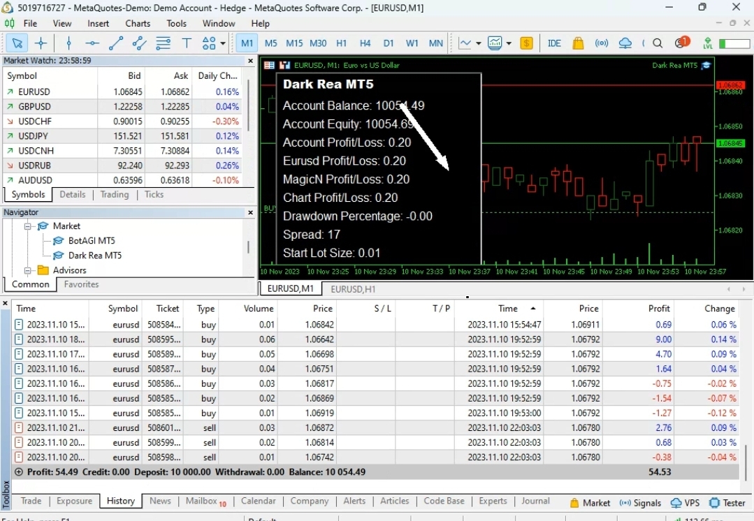Click the Tester button in Toolbox
754x521 pixels.
tap(727, 503)
